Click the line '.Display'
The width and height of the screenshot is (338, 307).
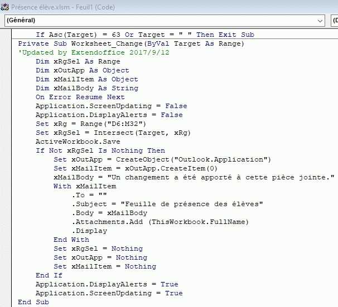coord(89,231)
